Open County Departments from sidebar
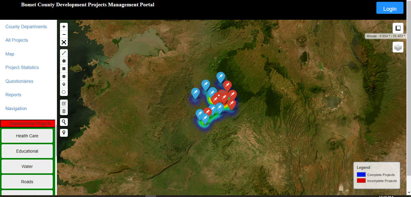 point(26,27)
